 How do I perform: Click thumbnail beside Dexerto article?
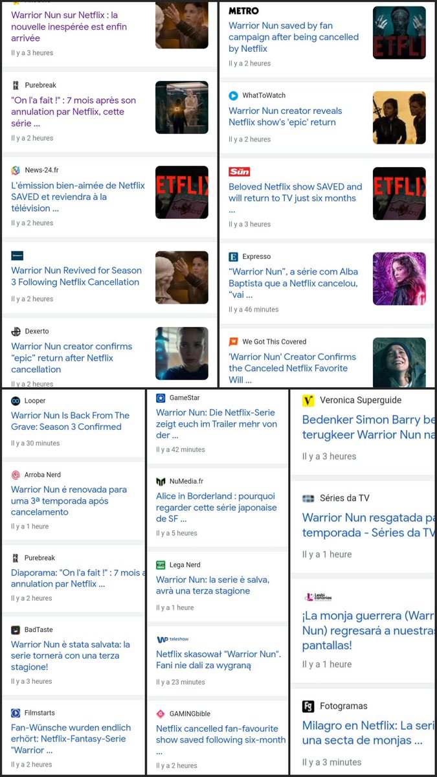(182, 353)
